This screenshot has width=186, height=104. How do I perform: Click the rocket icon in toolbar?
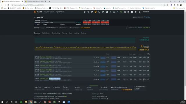coord(103,12)
